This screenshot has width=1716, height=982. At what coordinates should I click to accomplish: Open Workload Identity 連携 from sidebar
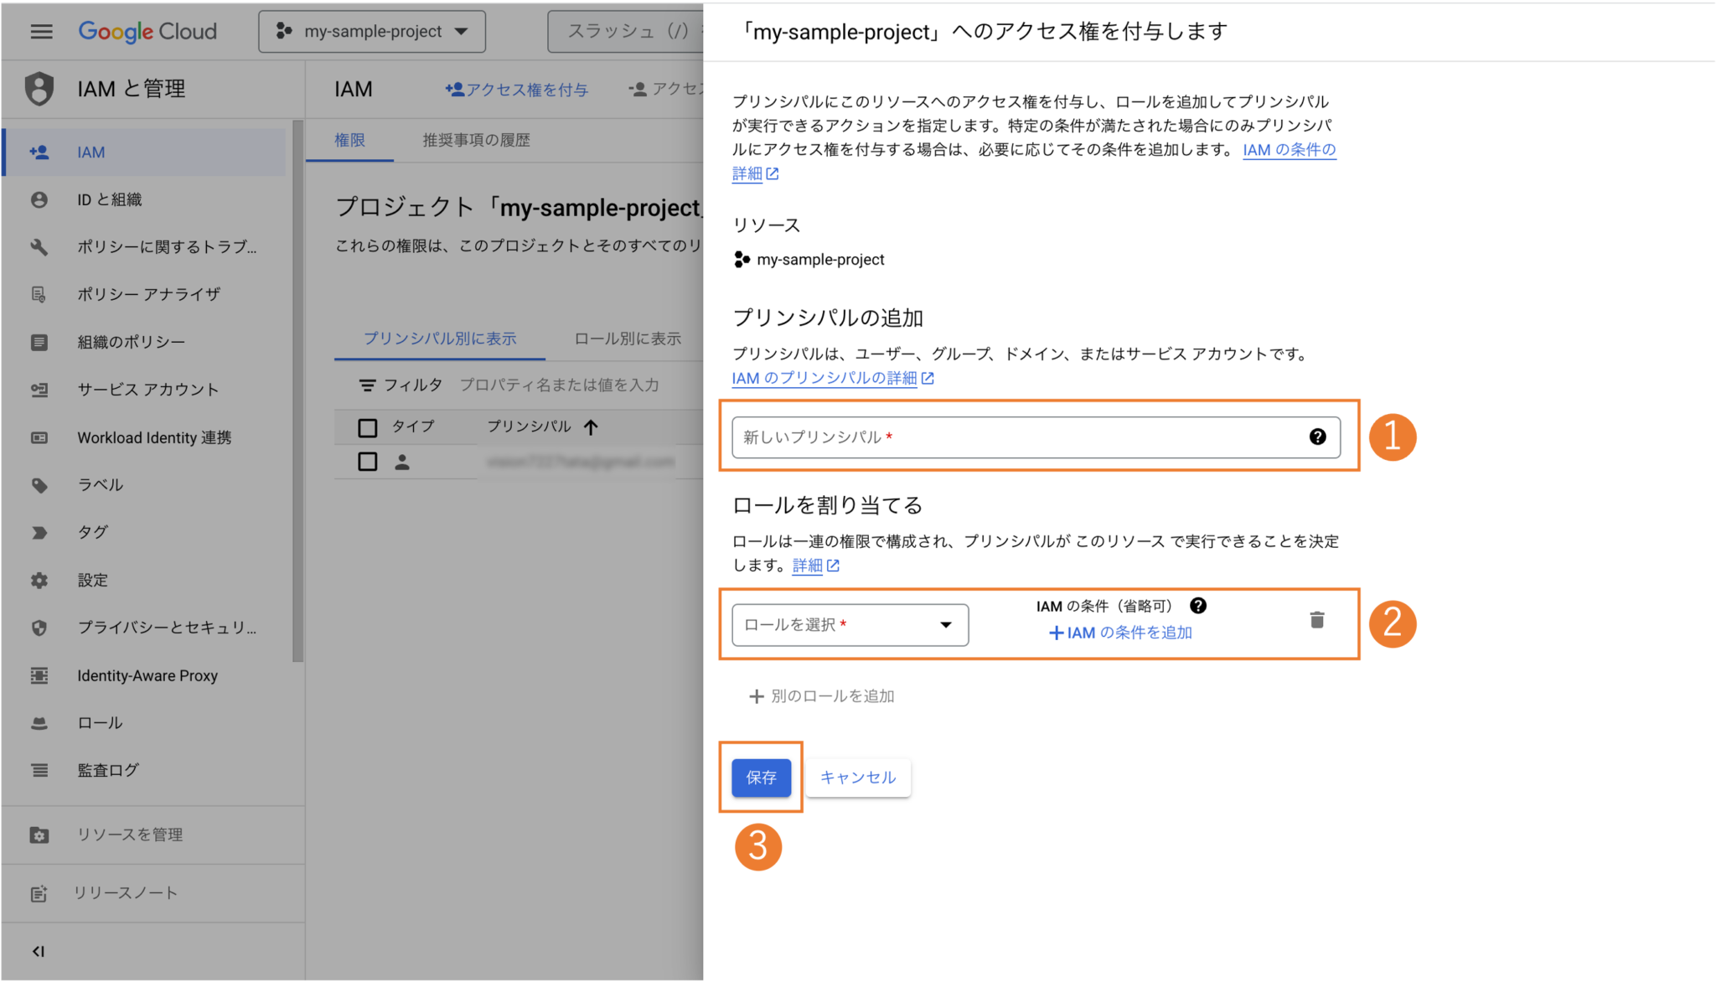(x=153, y=437)
